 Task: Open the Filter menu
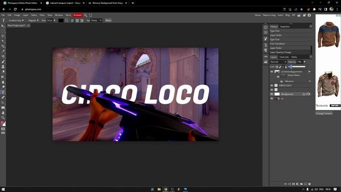click(x=42, y=15)
